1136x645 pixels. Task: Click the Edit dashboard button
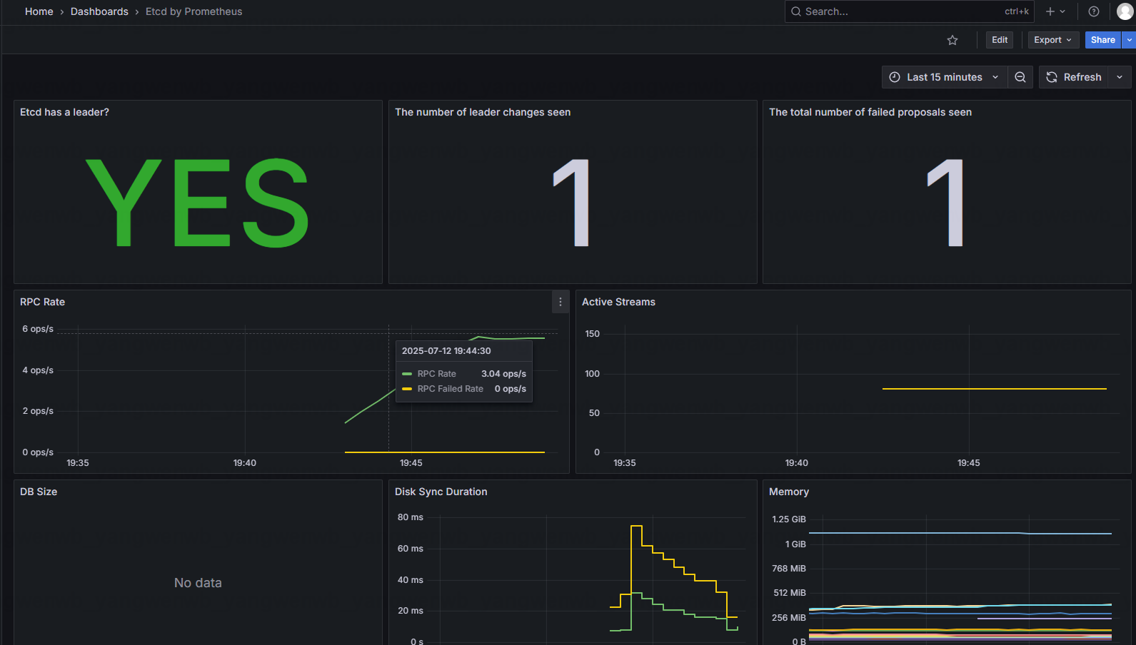click(1000, 40)
